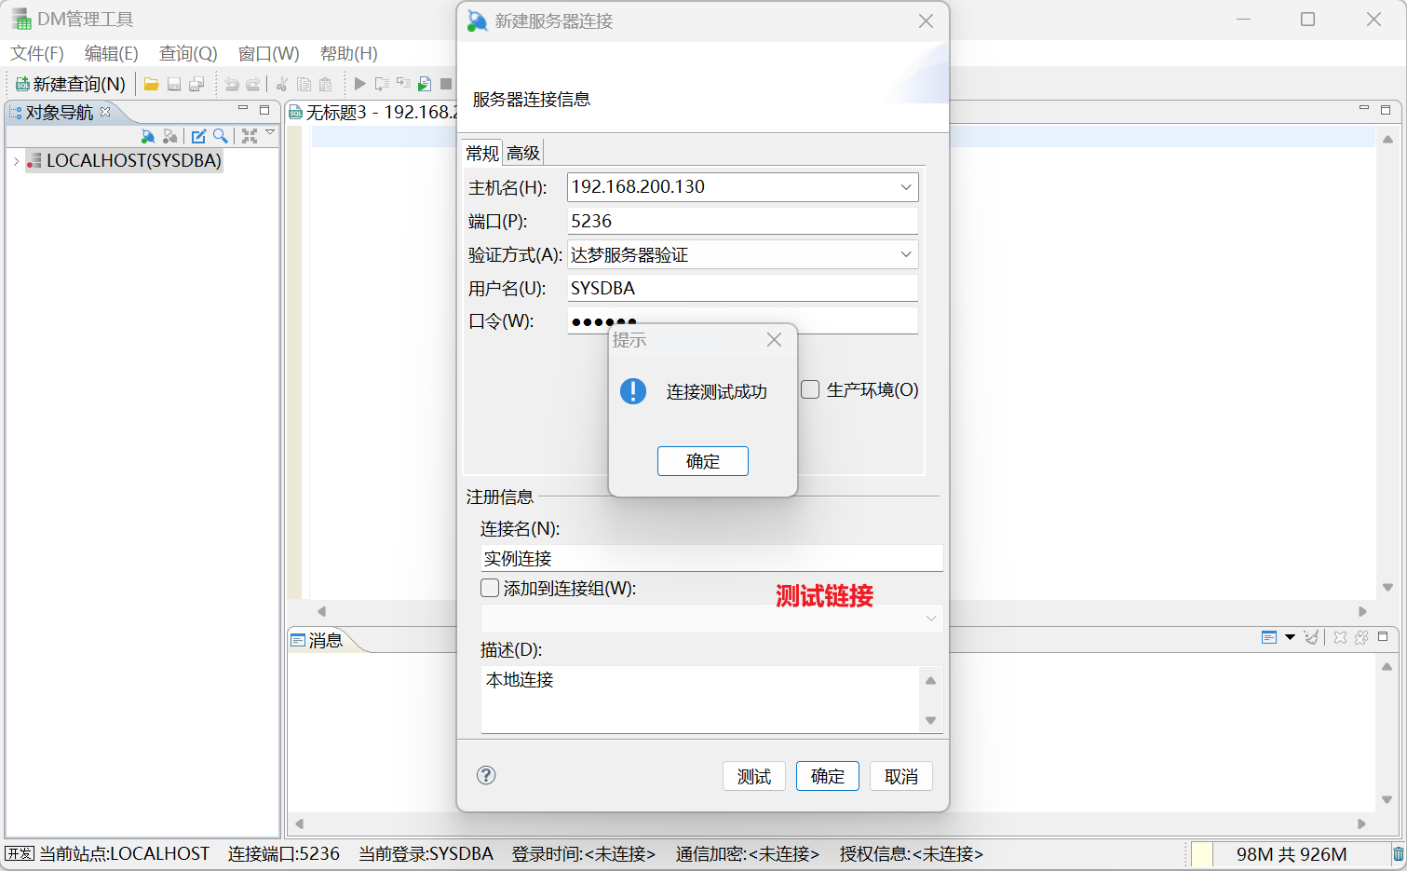1407x871 pixels.
Task: Open the message console dropdown black arrow
Action: pos(1290,637)
